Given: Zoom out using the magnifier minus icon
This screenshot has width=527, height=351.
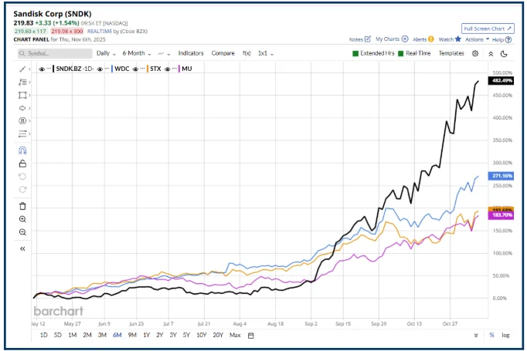Looking at the screenshot, I should tap(22, 232).
